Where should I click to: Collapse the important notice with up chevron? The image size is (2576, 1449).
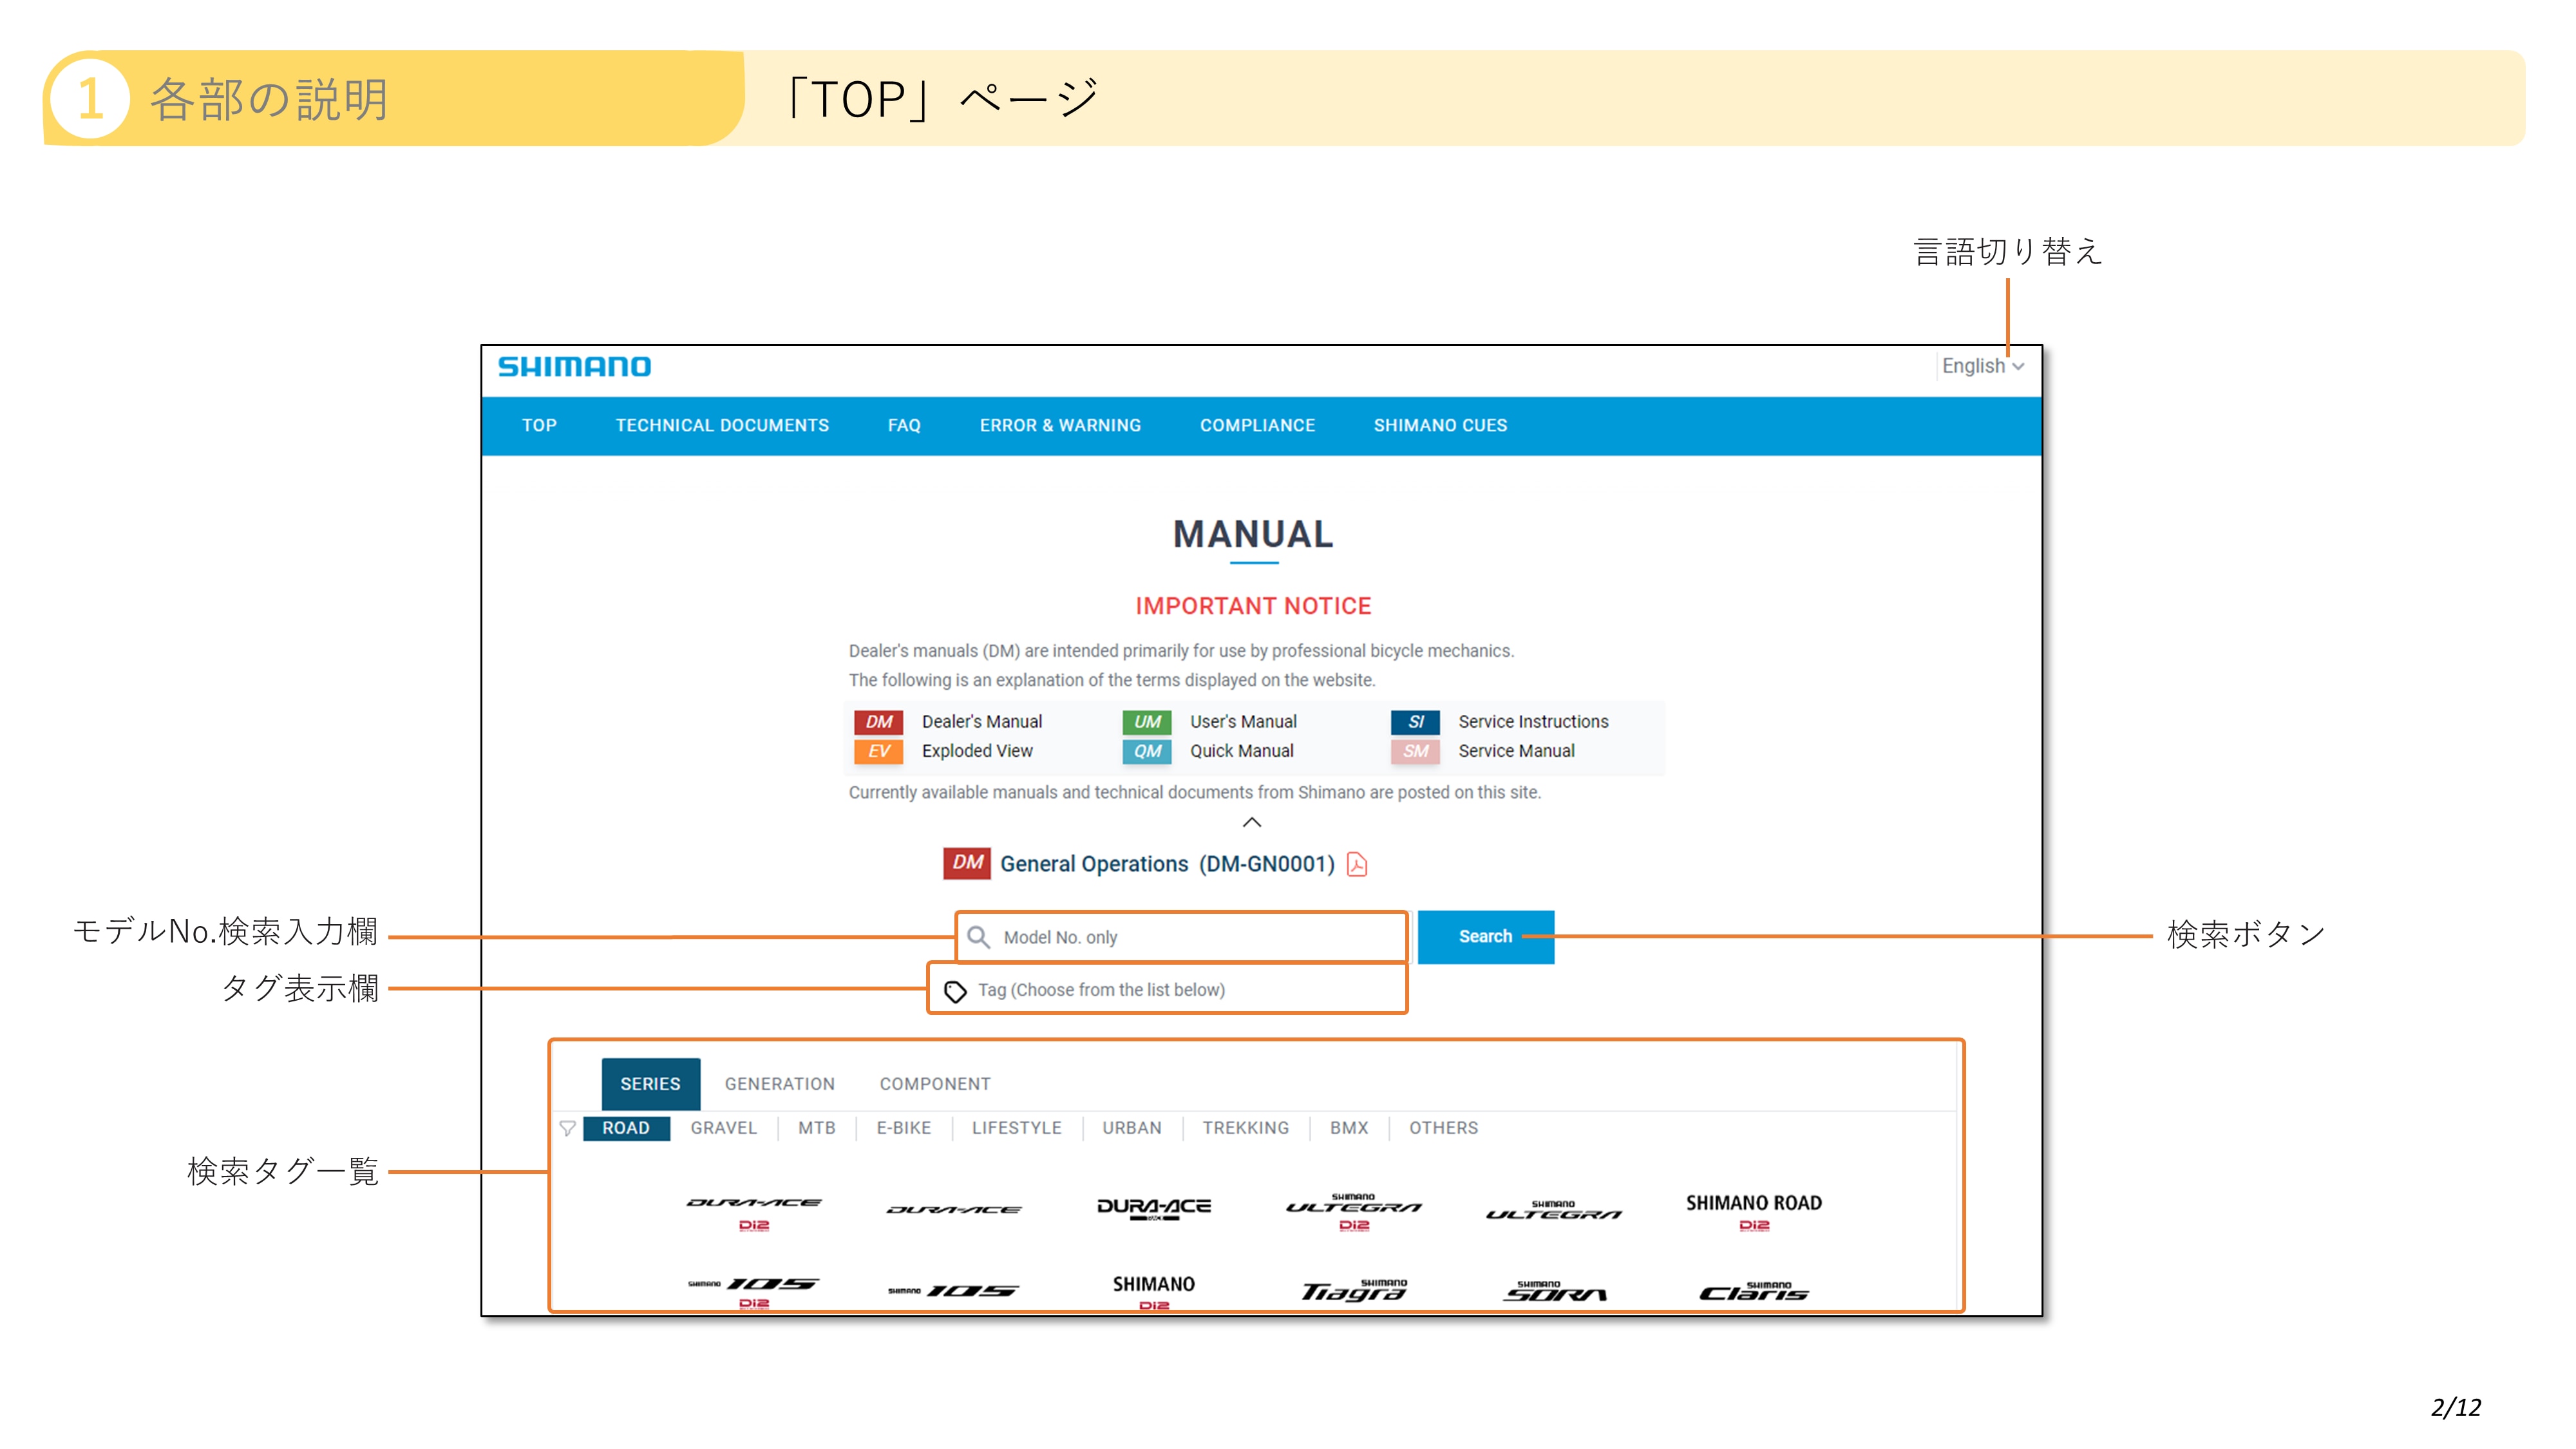(x=1251, y=822)
